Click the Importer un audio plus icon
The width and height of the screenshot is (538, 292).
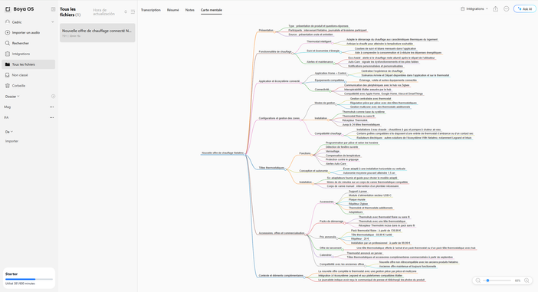[x=8, y=33]
